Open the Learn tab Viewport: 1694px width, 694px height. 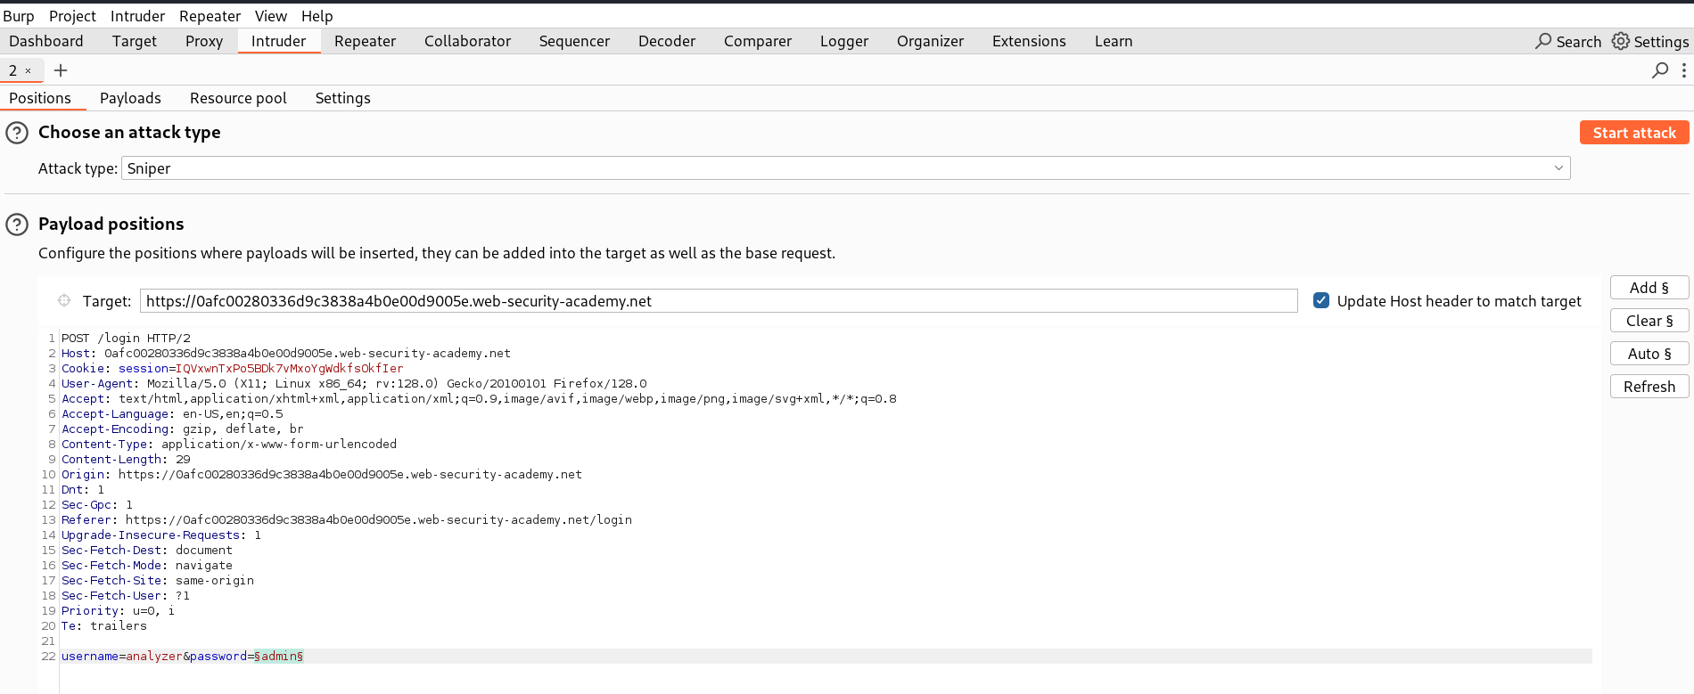(1114, 41)
